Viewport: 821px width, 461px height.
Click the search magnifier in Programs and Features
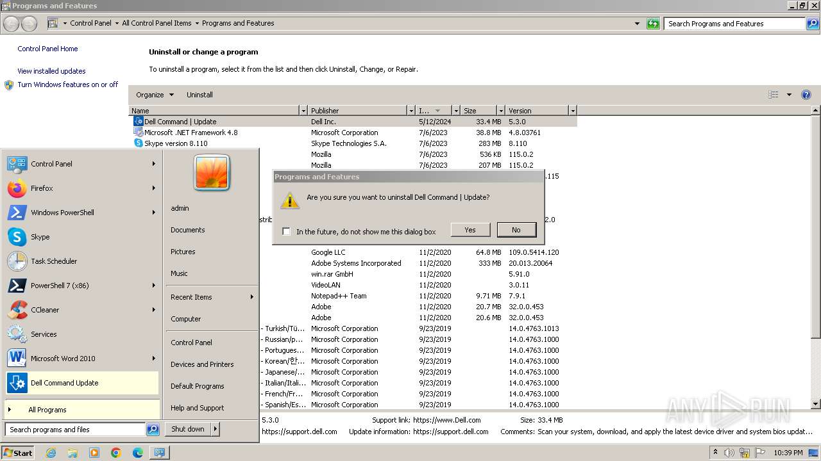(812, 24)
